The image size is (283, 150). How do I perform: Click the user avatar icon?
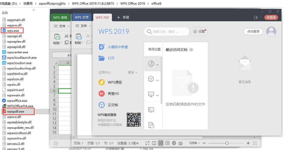[271, 32]
